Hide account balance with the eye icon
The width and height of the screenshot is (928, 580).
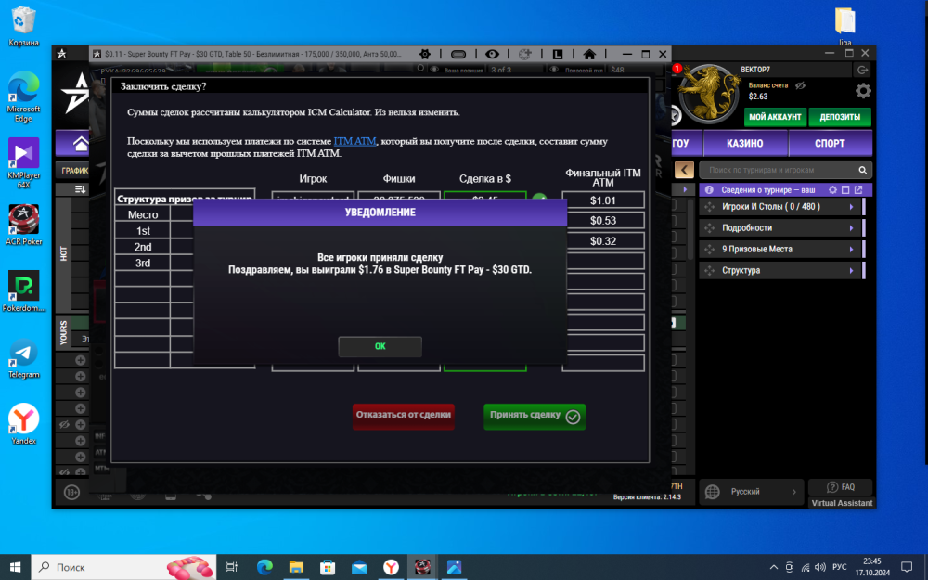coord(800,85)
